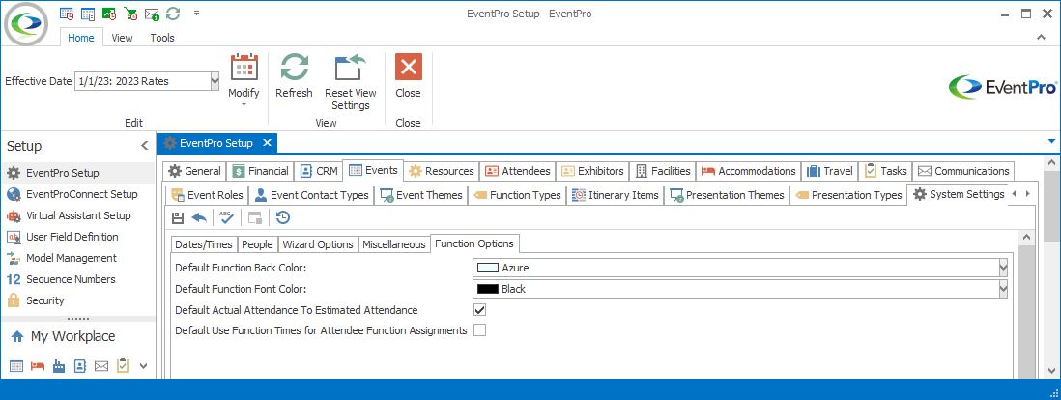This screenshot has height=400, width=1061.
Task: Click the factory icon in navigation footer
Action: tap(59, 366)
